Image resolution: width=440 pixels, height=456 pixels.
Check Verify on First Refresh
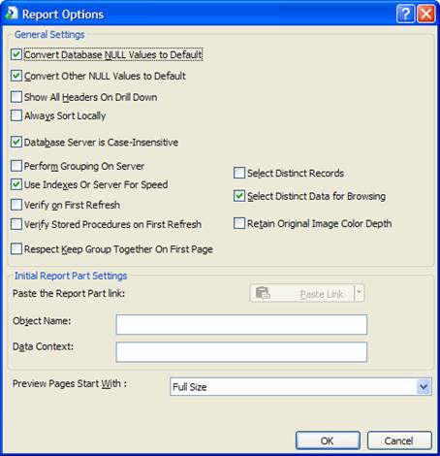16,205
